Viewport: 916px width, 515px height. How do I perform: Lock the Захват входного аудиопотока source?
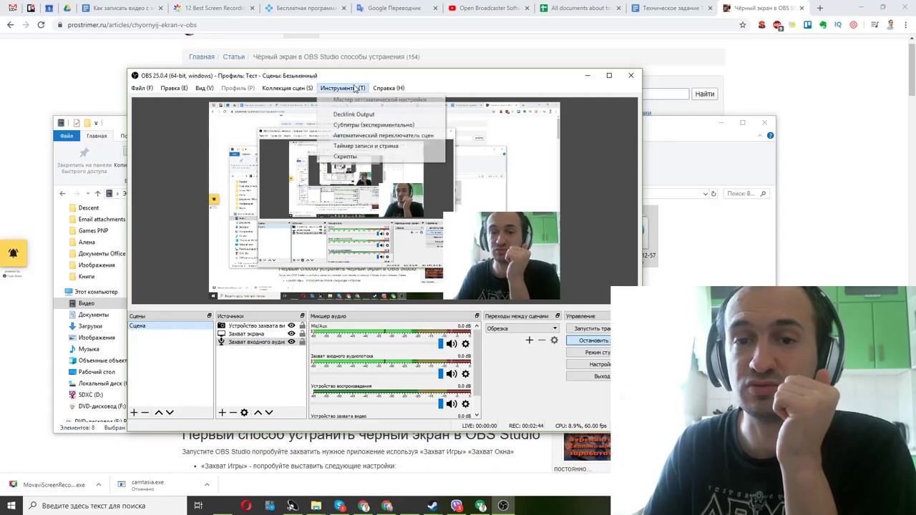pyautogui.click(x=302, y=342)
